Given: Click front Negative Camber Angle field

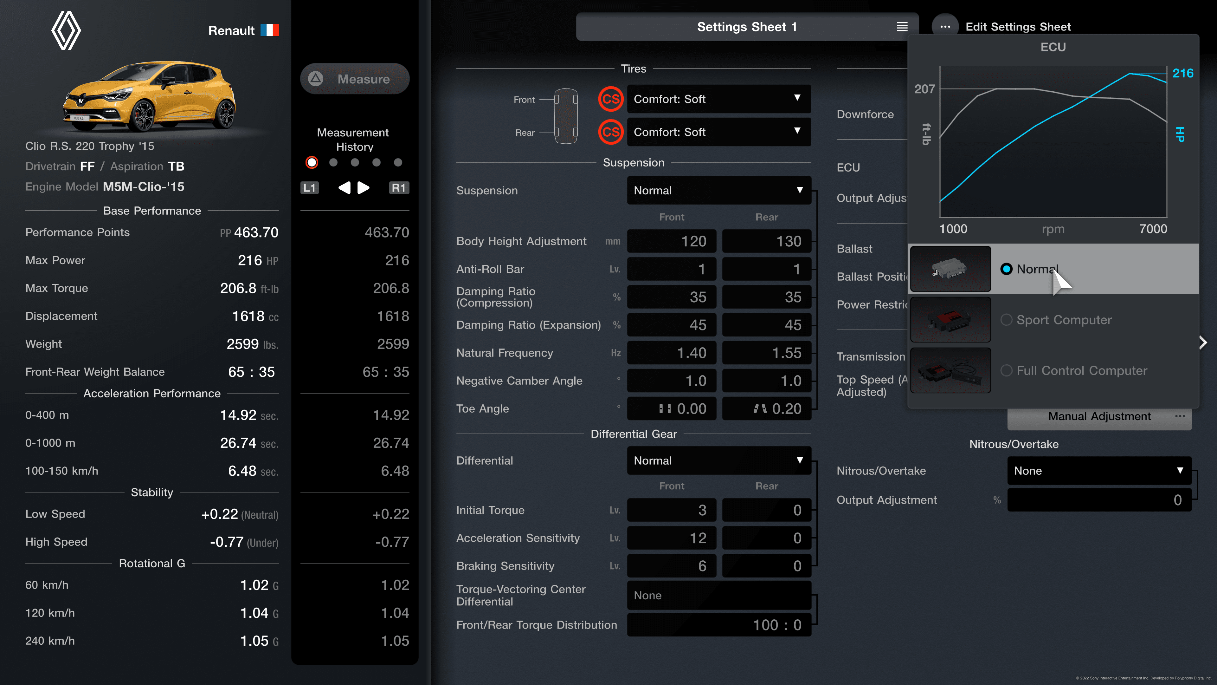Looking at the screenshot, I should point(671,381).
